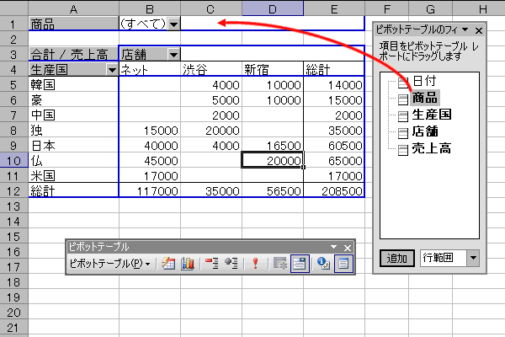Click the cell showing 65000

click(334, 160)
